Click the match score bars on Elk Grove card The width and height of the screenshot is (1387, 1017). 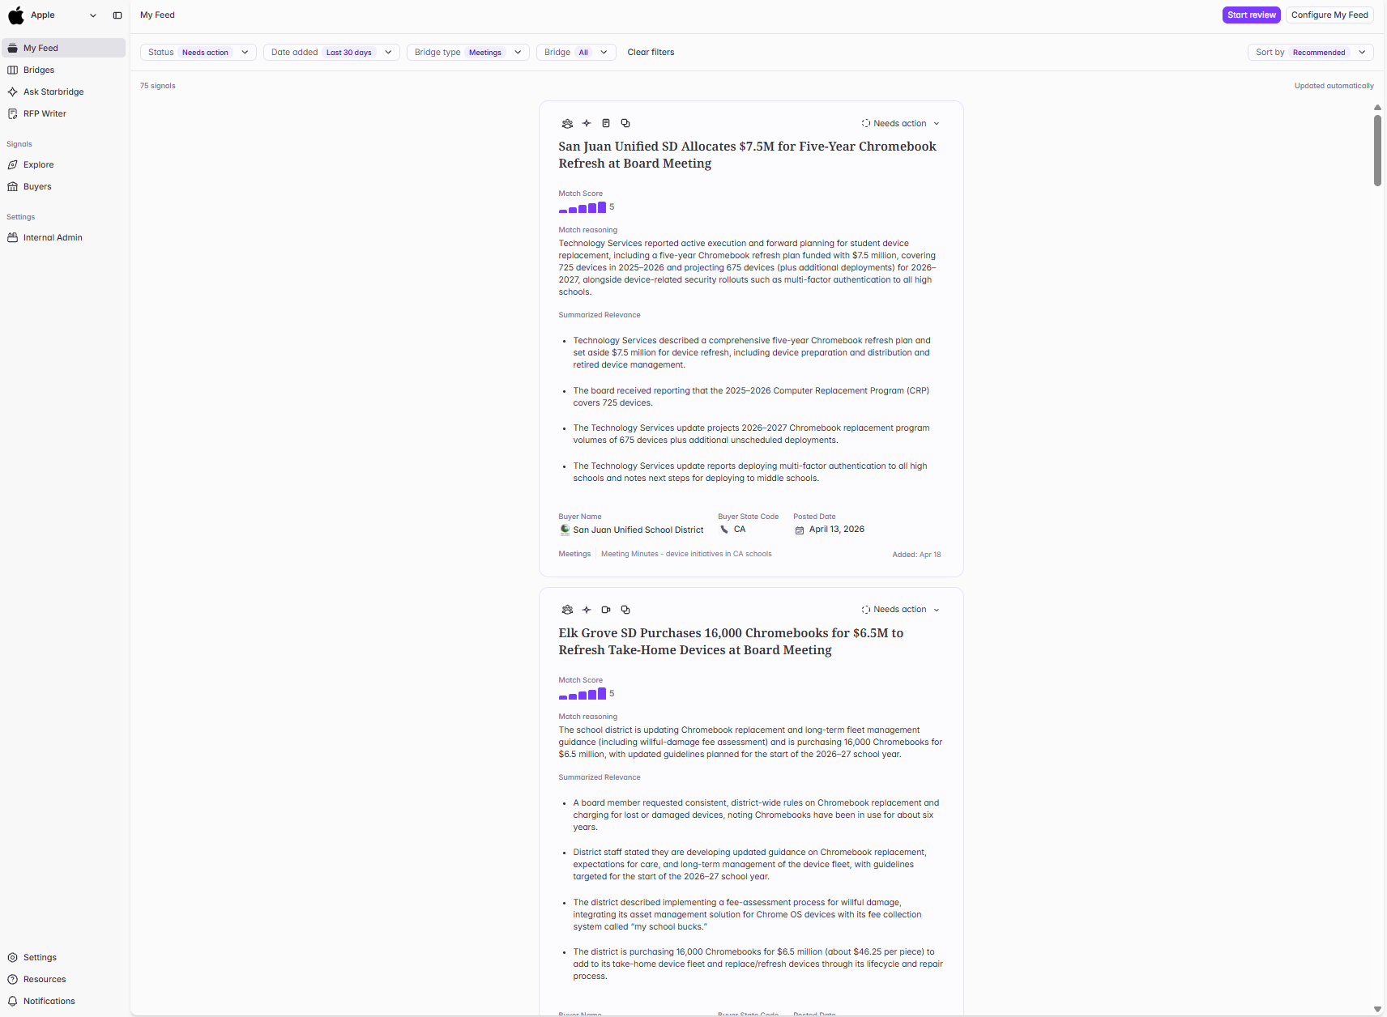[x=583, y=695]
